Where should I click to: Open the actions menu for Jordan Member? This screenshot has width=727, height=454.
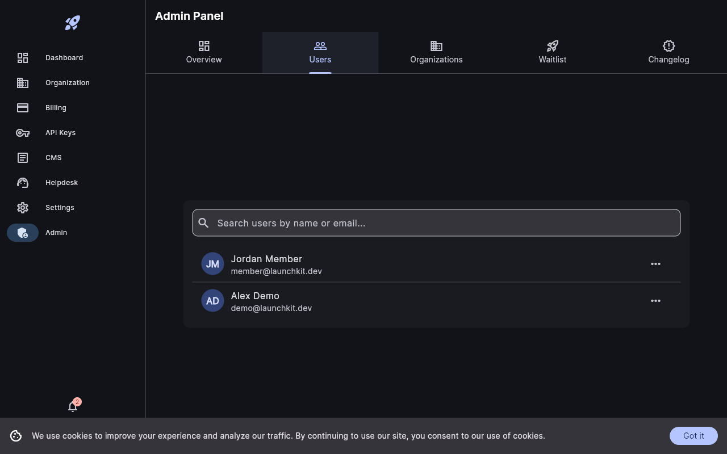pyautogui.click(x=655, y=263)
